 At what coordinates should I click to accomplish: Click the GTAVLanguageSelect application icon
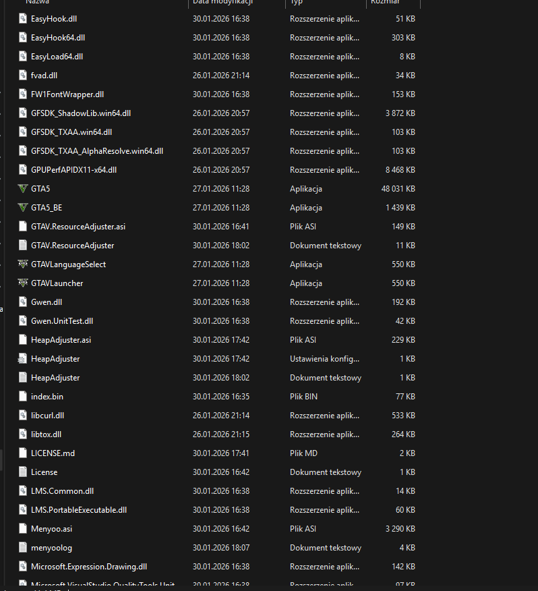point(23,264)
